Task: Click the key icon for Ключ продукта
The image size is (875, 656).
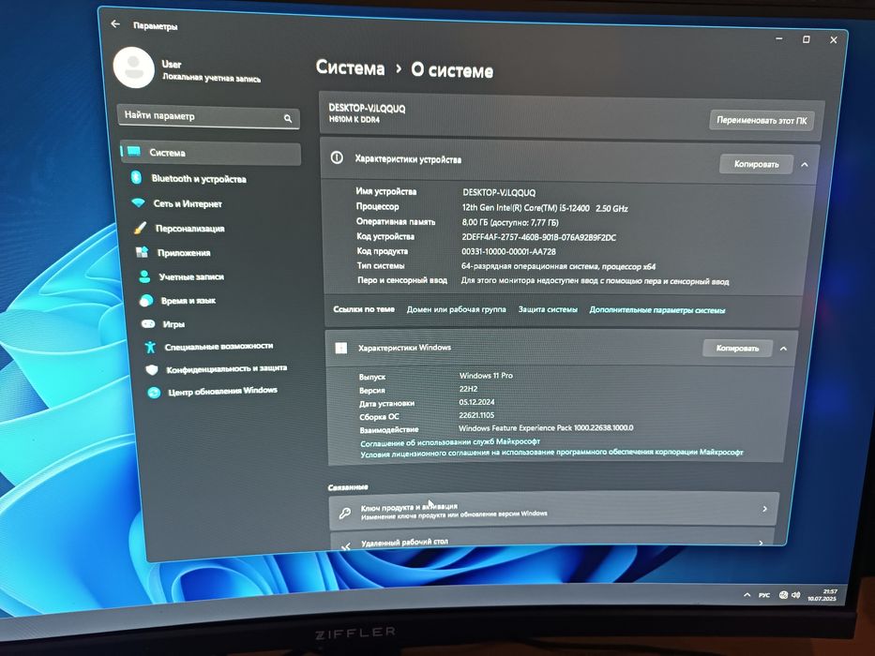Action: point(345,513)
